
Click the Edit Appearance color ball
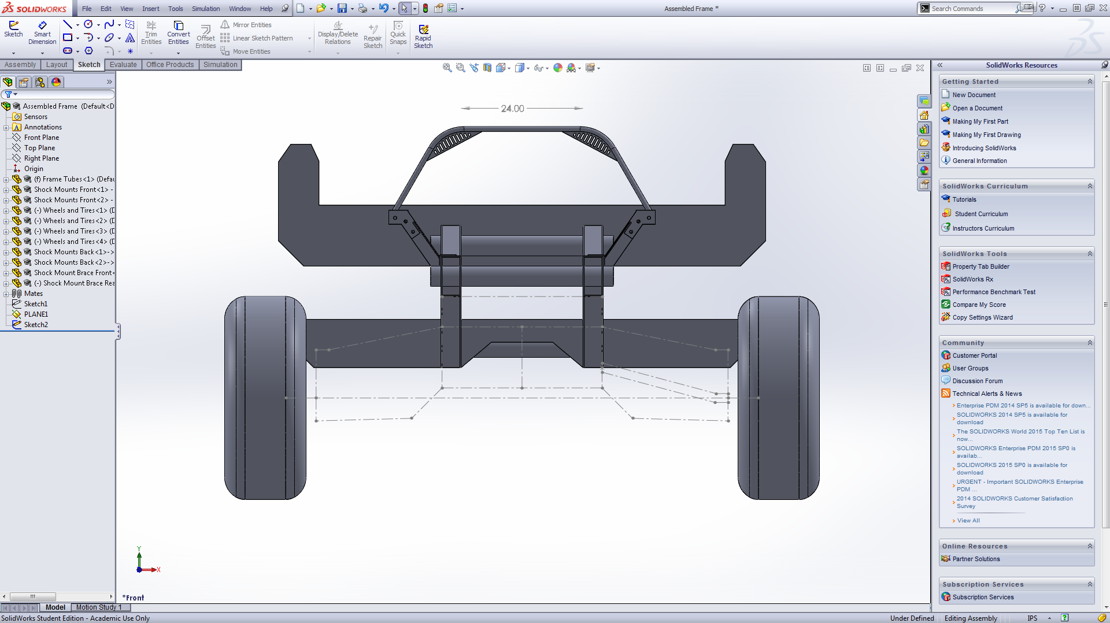coord(557,68)
